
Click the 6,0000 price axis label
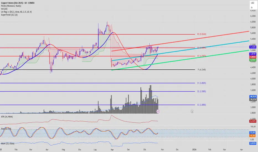[x=253, y=22]
